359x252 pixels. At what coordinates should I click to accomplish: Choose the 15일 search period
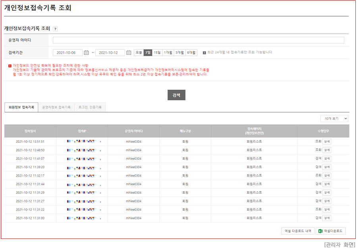pos(157,53)
